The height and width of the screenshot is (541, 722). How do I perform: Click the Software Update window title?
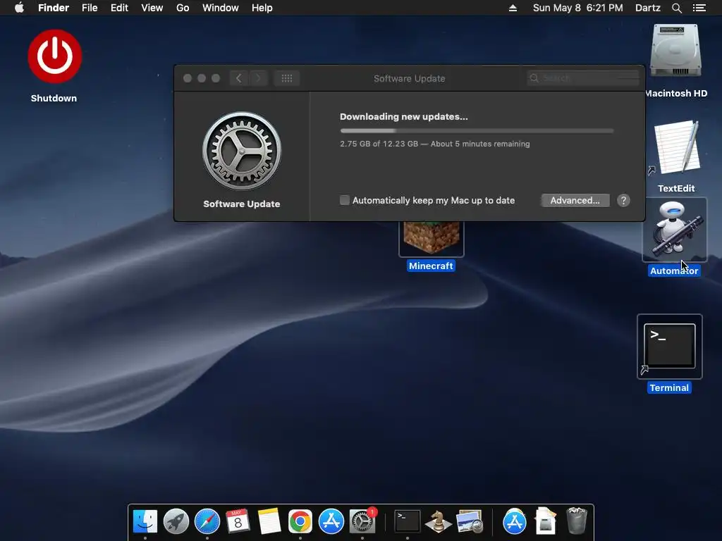(x=410, y=78)
